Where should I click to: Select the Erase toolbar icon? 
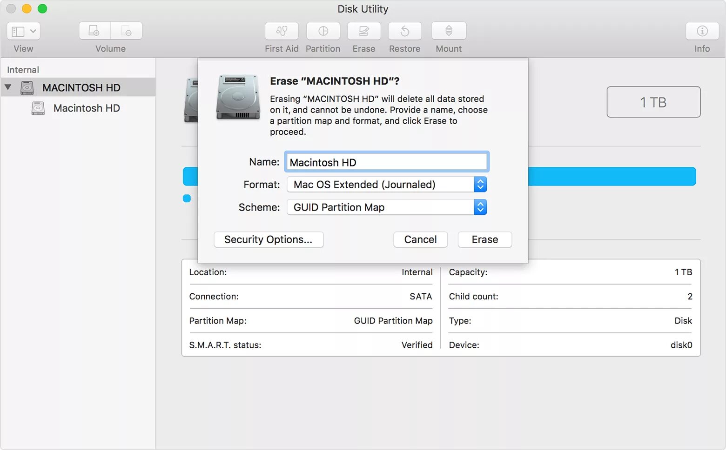click(x=364, y=31)
